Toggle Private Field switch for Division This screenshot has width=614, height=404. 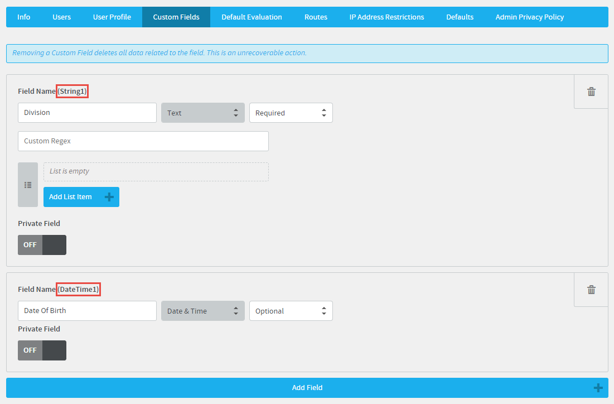click(42, 245)
